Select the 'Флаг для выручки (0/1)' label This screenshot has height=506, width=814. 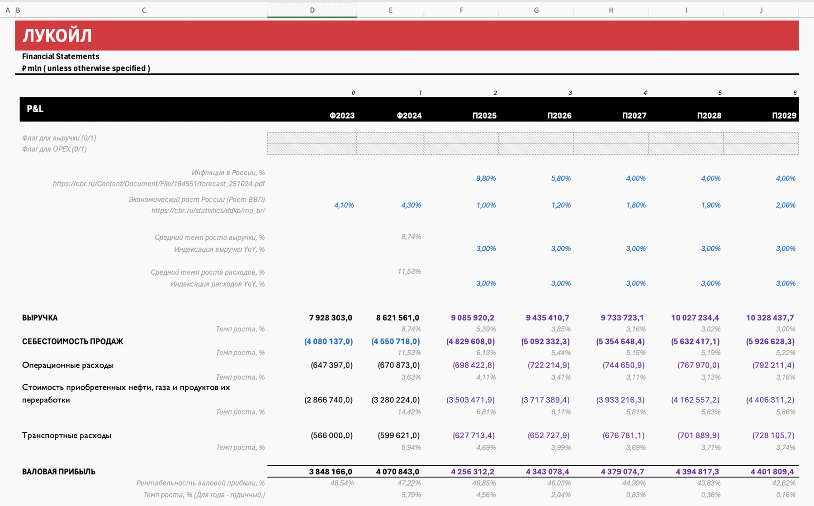pyautogui.click(x=59, y=138)
